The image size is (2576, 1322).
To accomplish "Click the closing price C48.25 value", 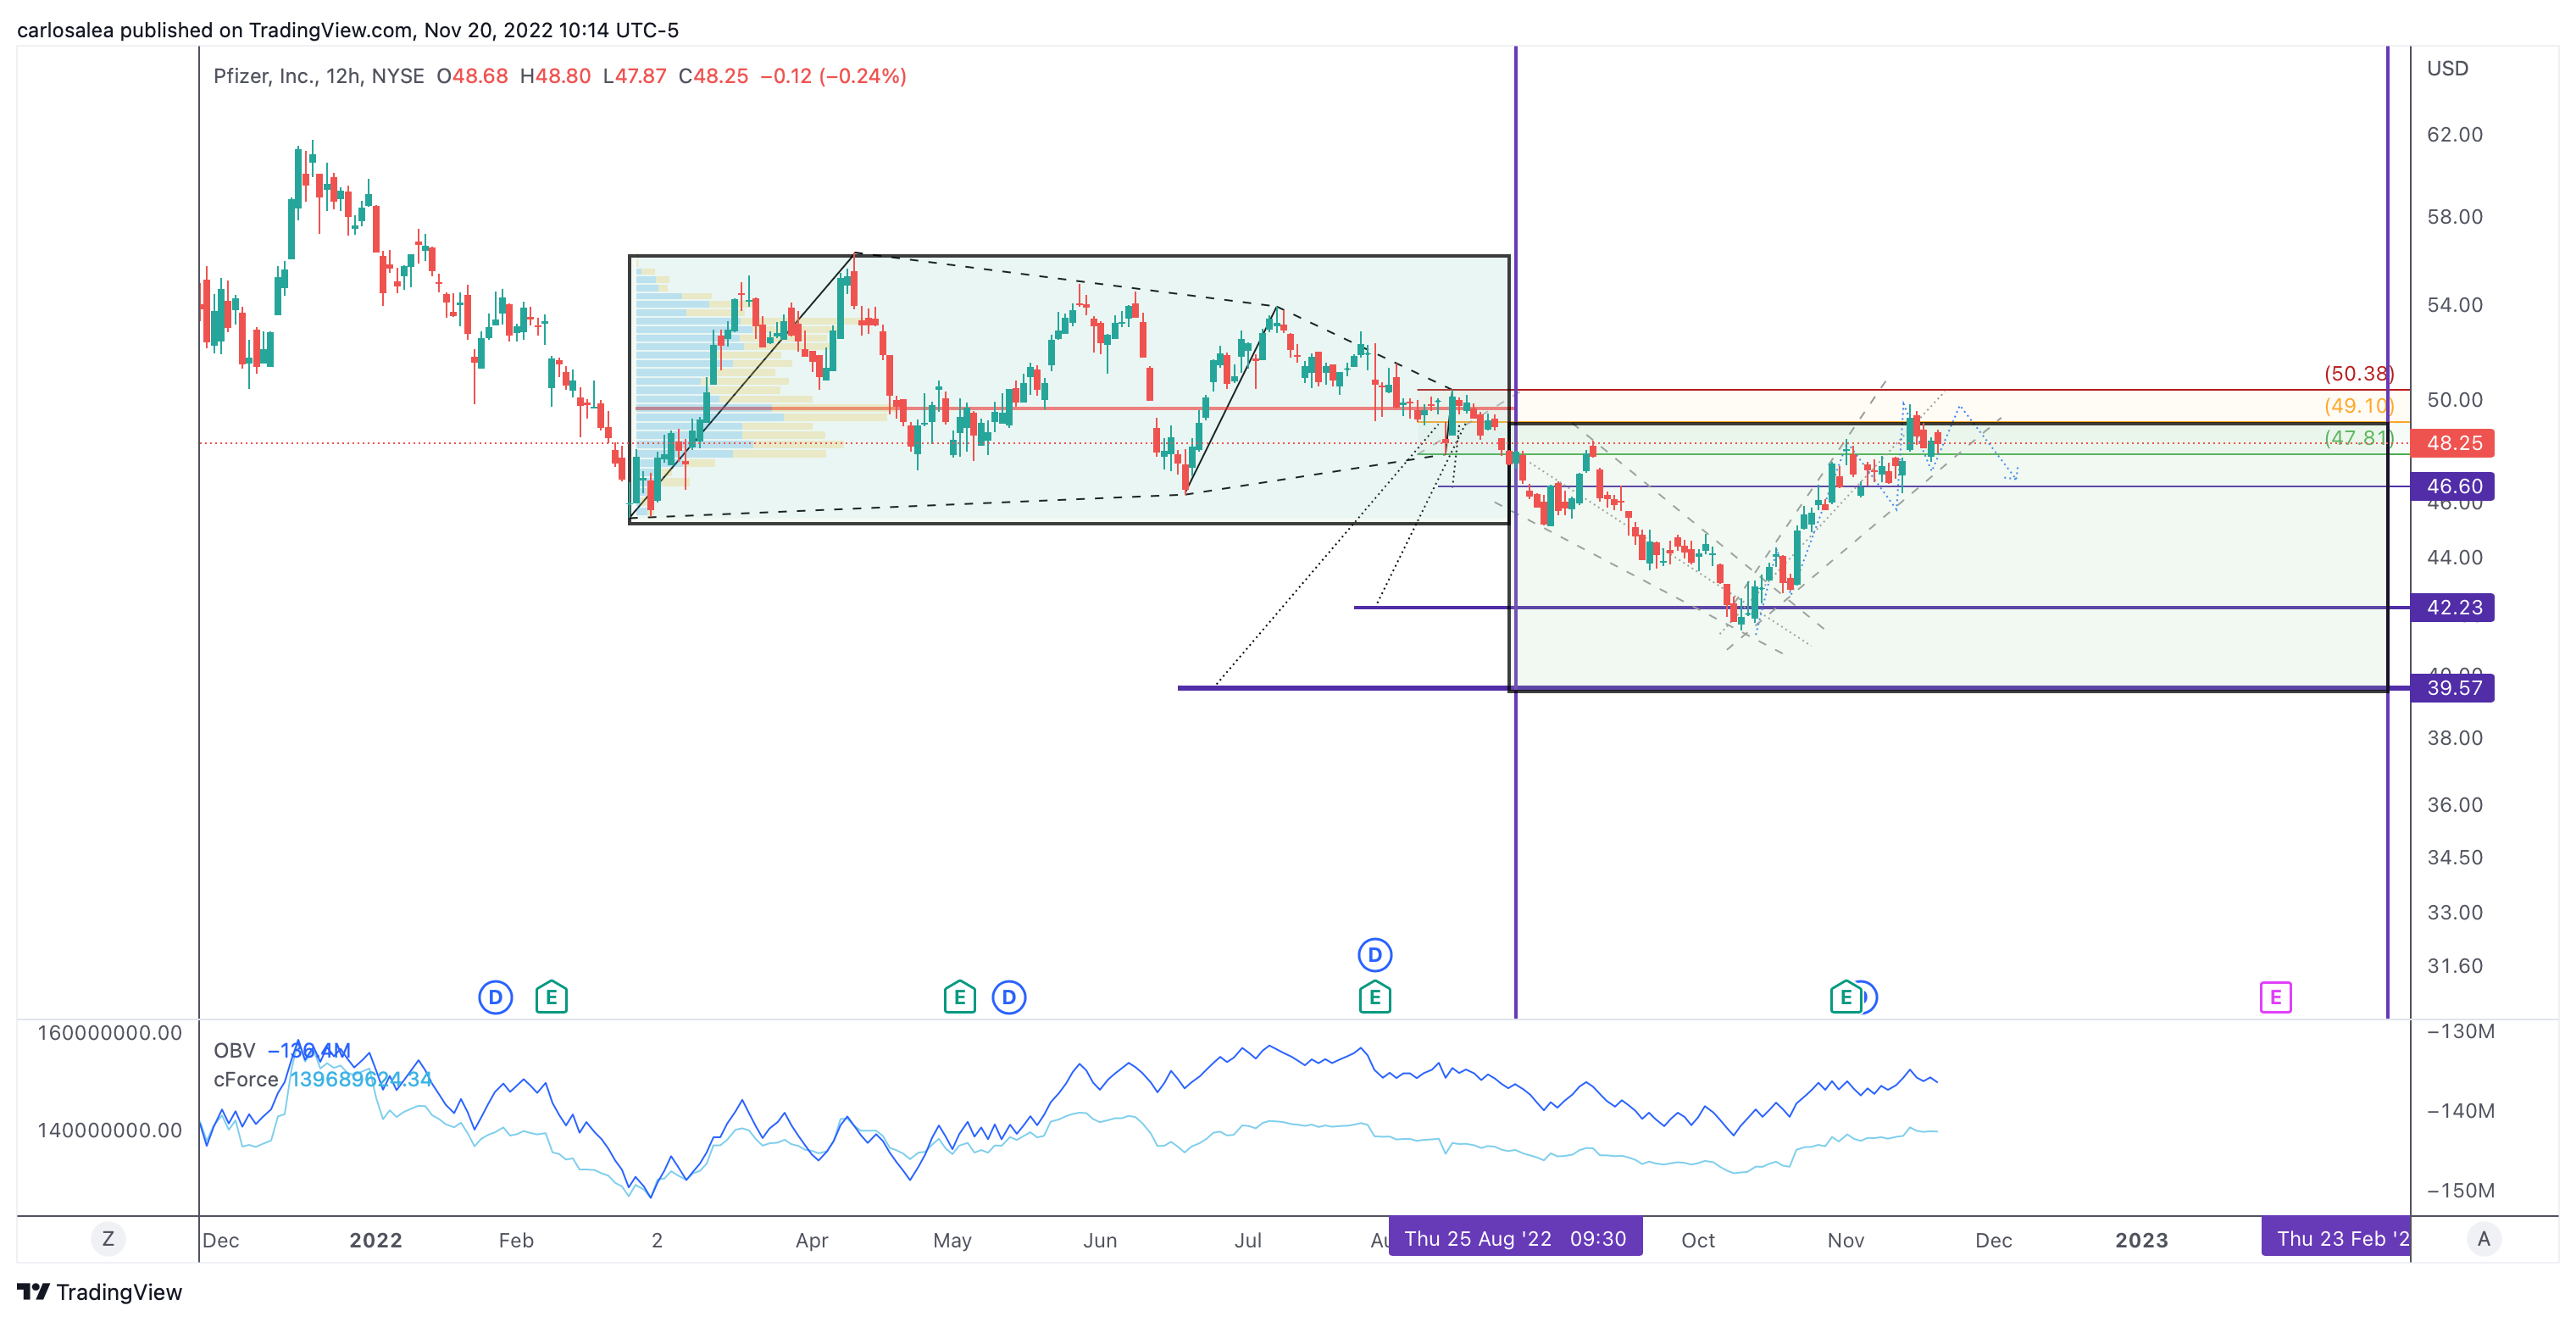I will coord(713,76).
